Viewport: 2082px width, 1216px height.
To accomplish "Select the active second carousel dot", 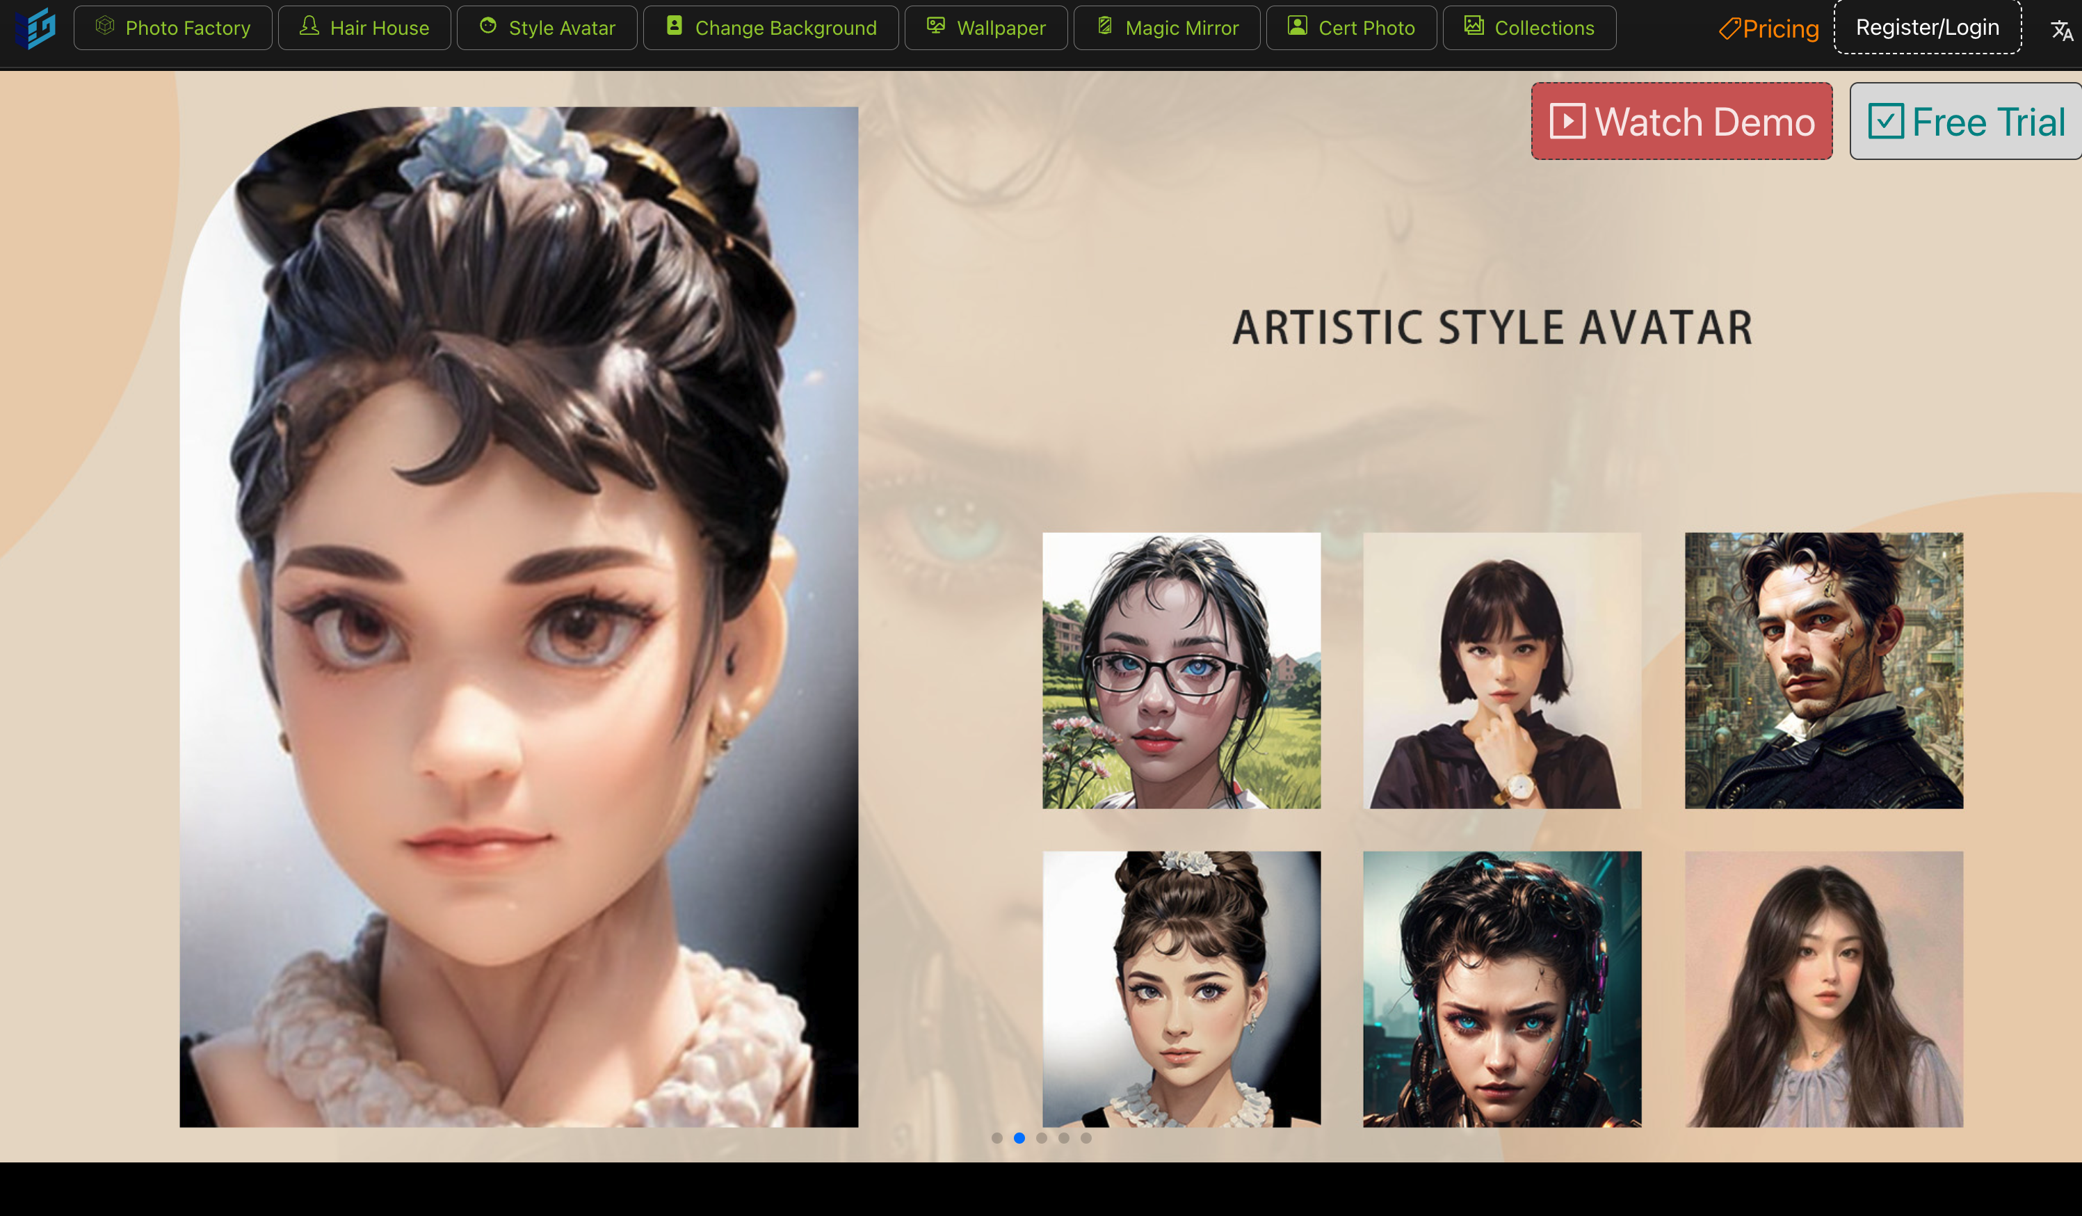I will (x=1019, y=1138).
